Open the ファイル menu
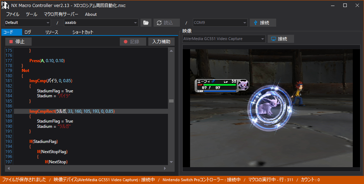The image size is (364, 184). [x=13, y=14]
